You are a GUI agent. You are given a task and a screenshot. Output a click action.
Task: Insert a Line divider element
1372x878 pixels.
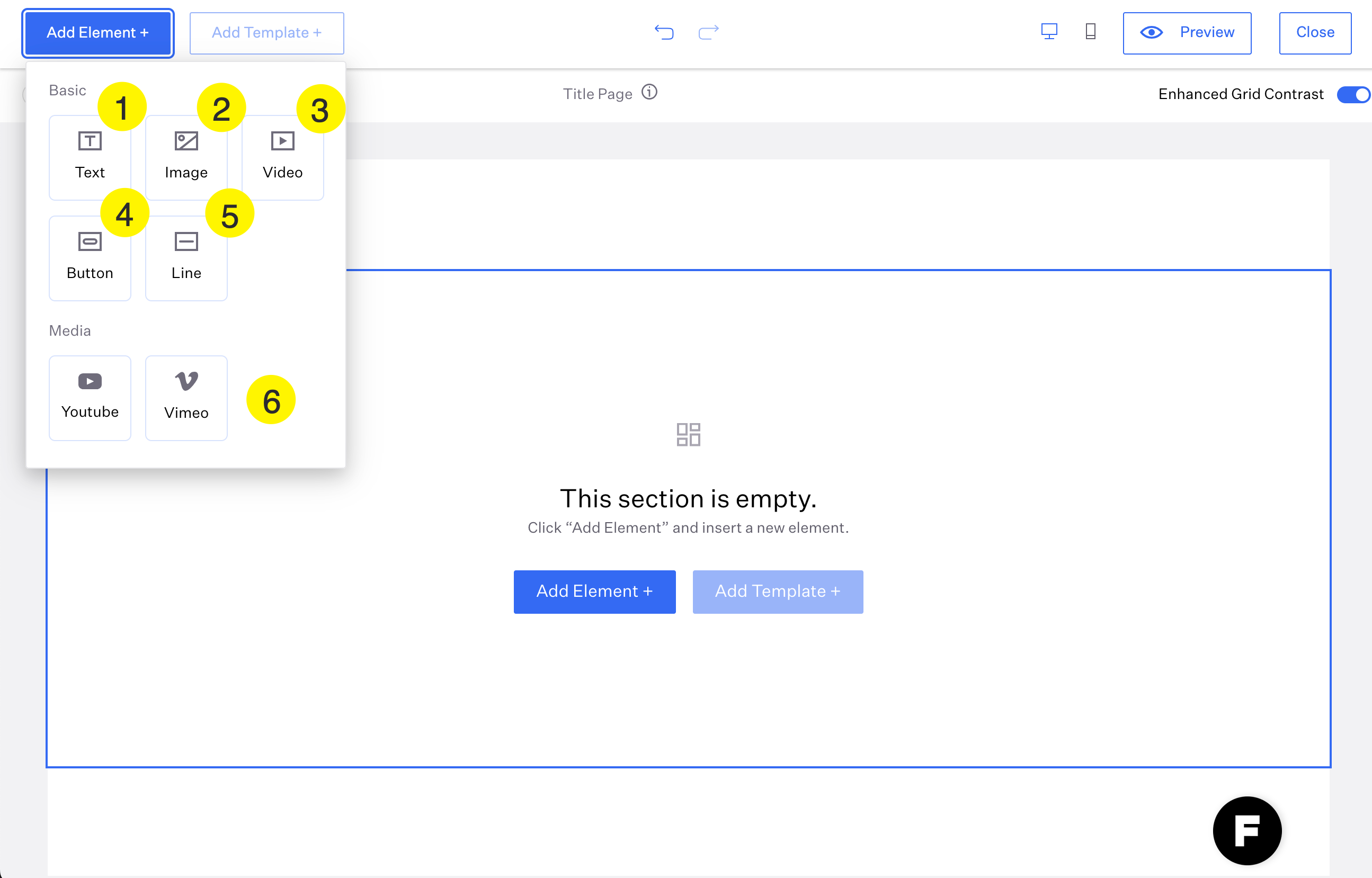pyautogui.click(x=186, y=258)
